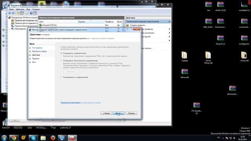Expand the filter by профилю submenu arrow
251x141 pixels.
169,29
